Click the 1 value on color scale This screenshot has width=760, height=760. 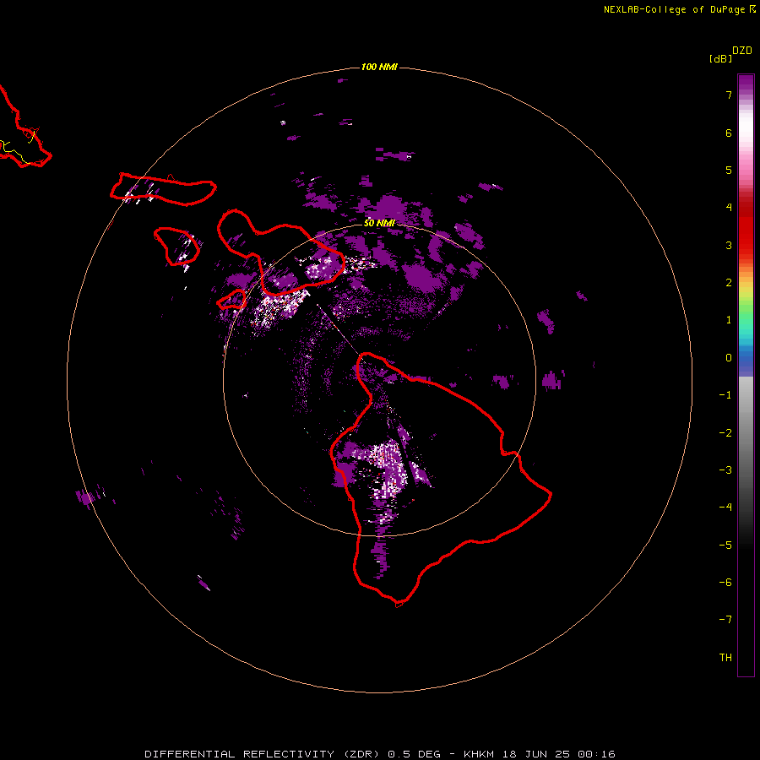coord(729,320)
